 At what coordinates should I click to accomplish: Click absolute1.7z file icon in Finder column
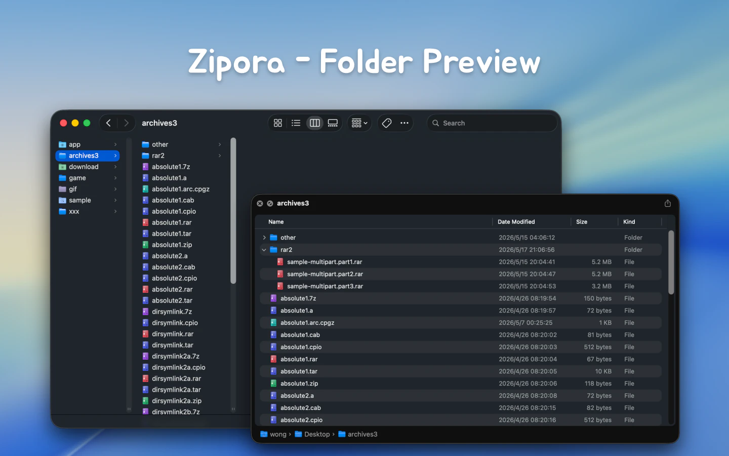tap(145, 167)
